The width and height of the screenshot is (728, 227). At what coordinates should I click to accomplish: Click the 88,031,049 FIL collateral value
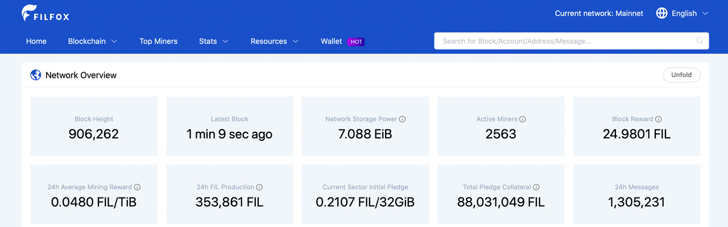pyautogui.click(x=501, y=202)
